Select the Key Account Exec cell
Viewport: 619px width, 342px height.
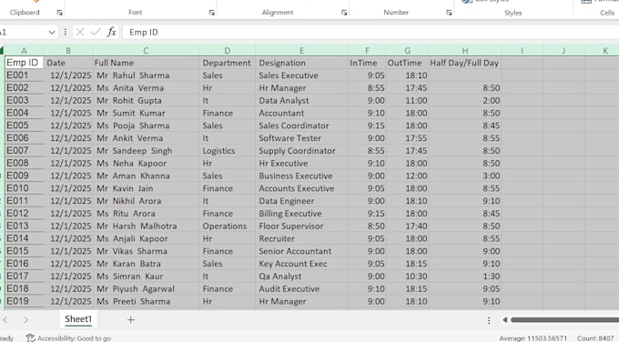click(x=301, y=264)
